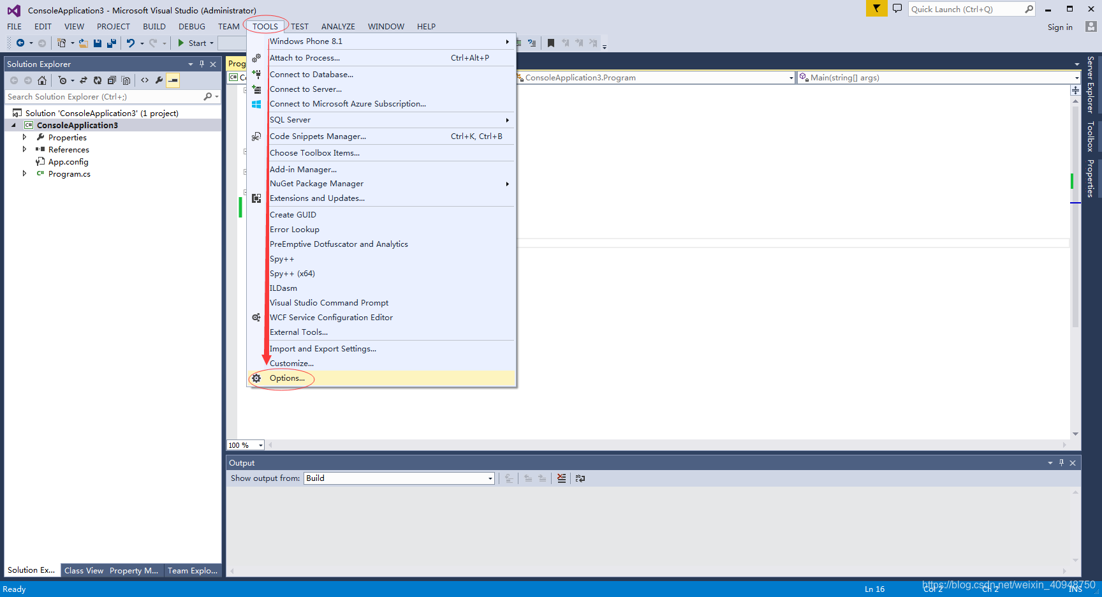The width and height of the screenshot is (1102, 597).
Task: Click the bookmark icon in the toolbar
Action: [551, 43]
